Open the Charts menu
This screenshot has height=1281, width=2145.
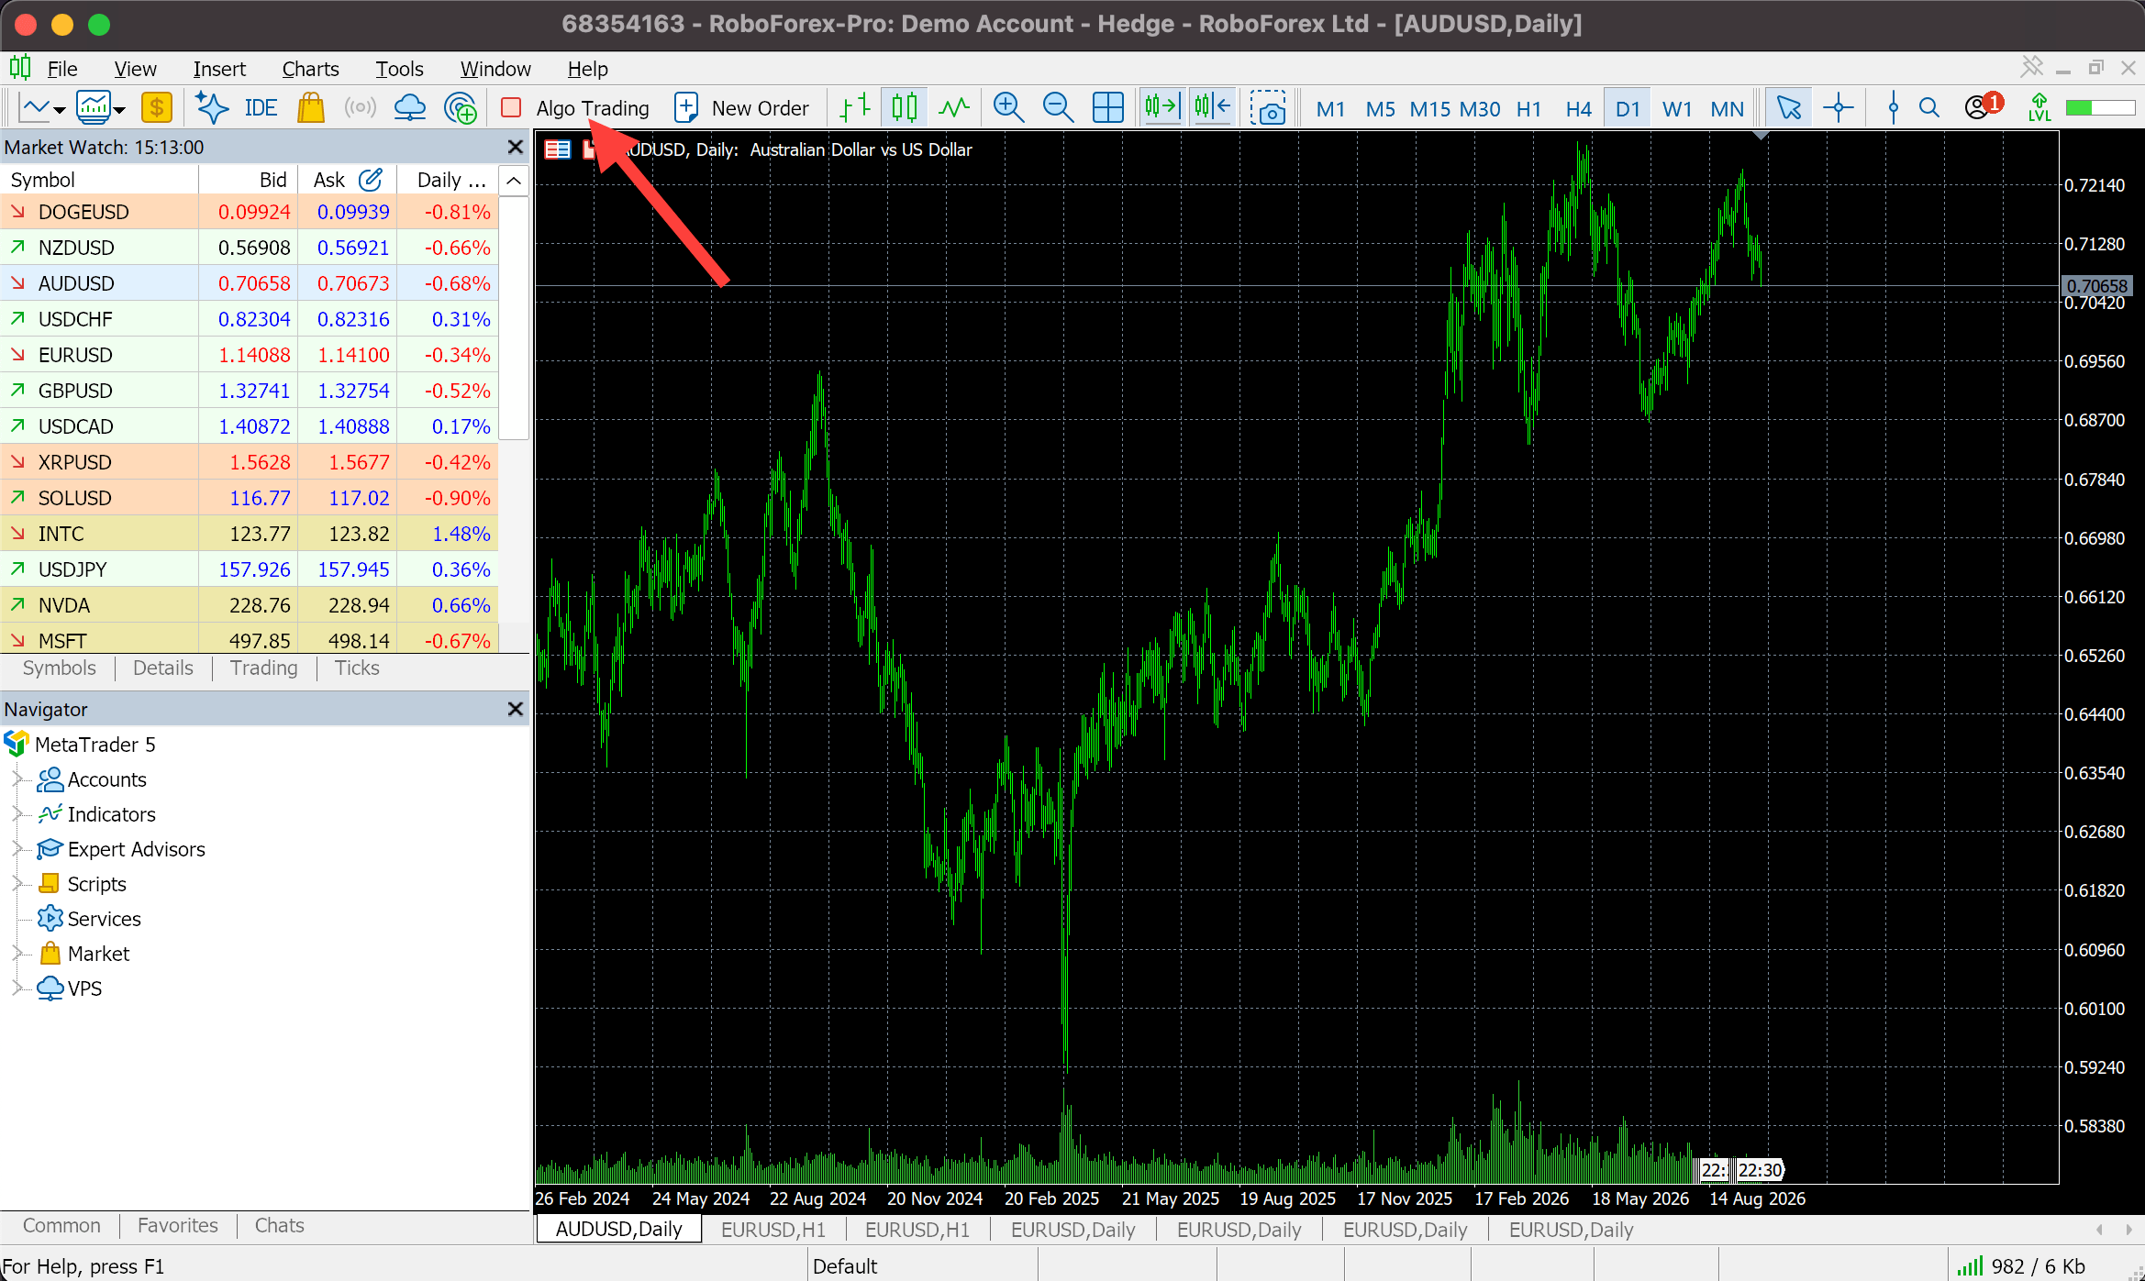[x=310, y=69]
